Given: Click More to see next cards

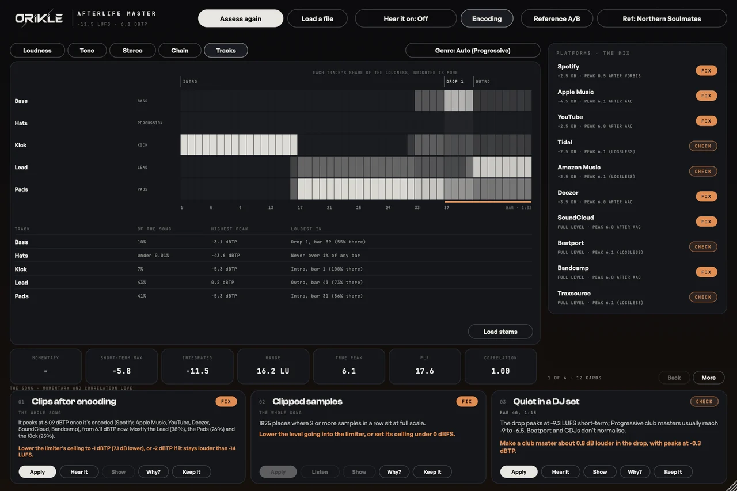Looking at the screenshot, I should tap(709, 378).
